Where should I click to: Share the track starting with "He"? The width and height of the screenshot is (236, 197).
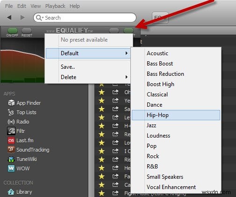pyautogui.click(x=115, y=168)
